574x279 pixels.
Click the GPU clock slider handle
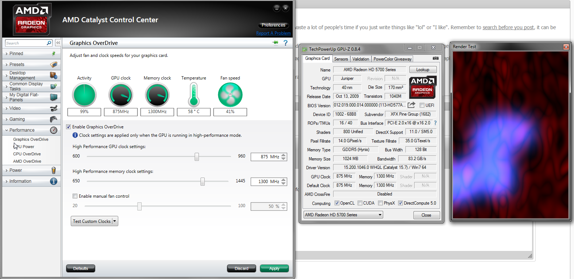coord(197,157)
